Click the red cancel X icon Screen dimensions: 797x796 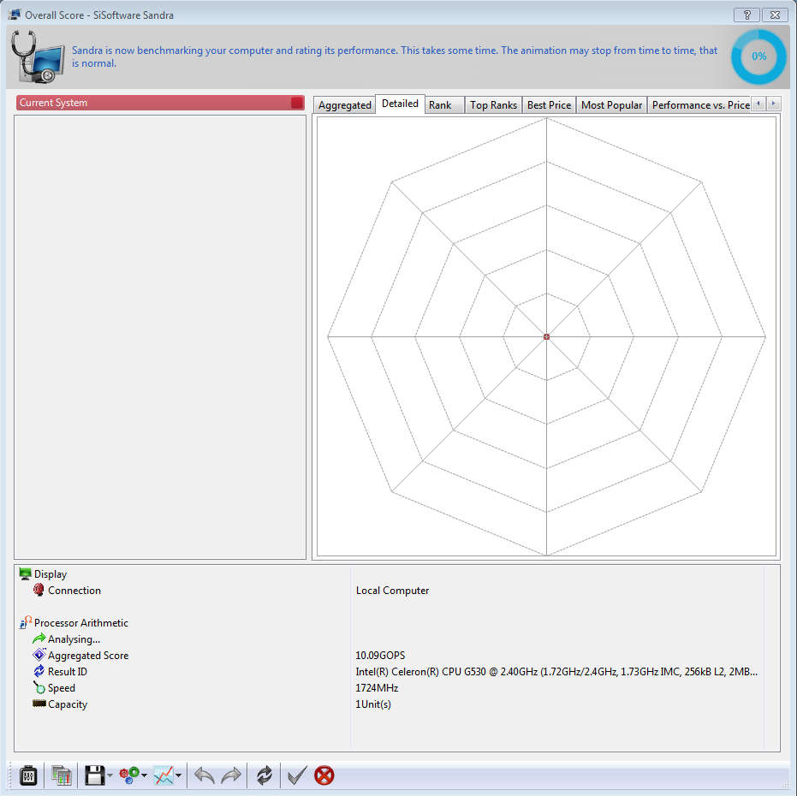324,775
